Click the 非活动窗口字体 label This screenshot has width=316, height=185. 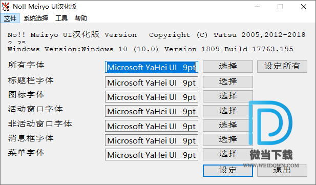pyautogui.click(x=40, y=124)
